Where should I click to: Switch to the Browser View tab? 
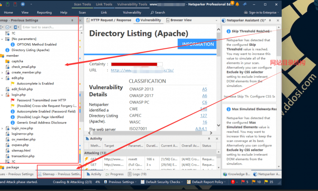[x=179, y=20]
